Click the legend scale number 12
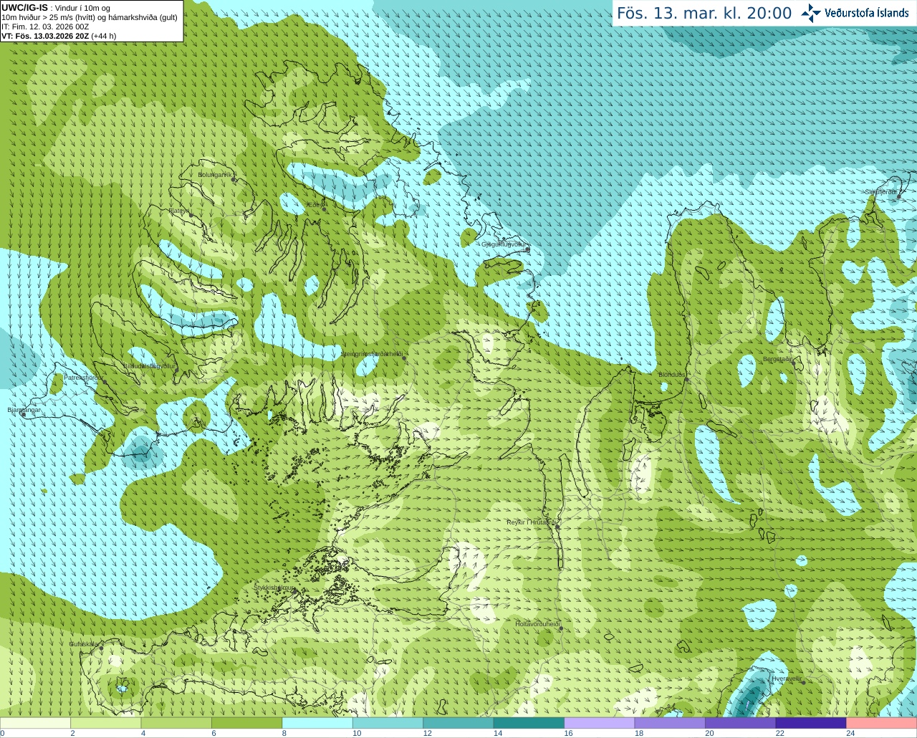Image resolution: width=917 pixels, height=738 pixels. [x=427, y=733]
